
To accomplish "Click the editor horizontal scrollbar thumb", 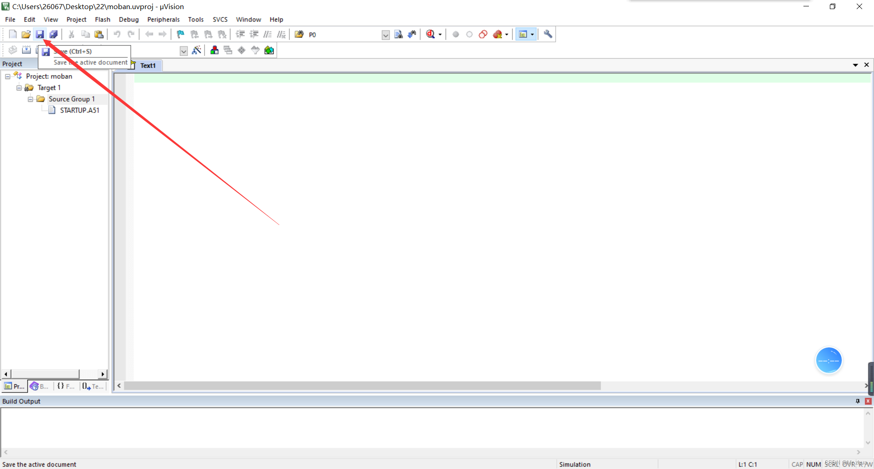I will point(362,386).
